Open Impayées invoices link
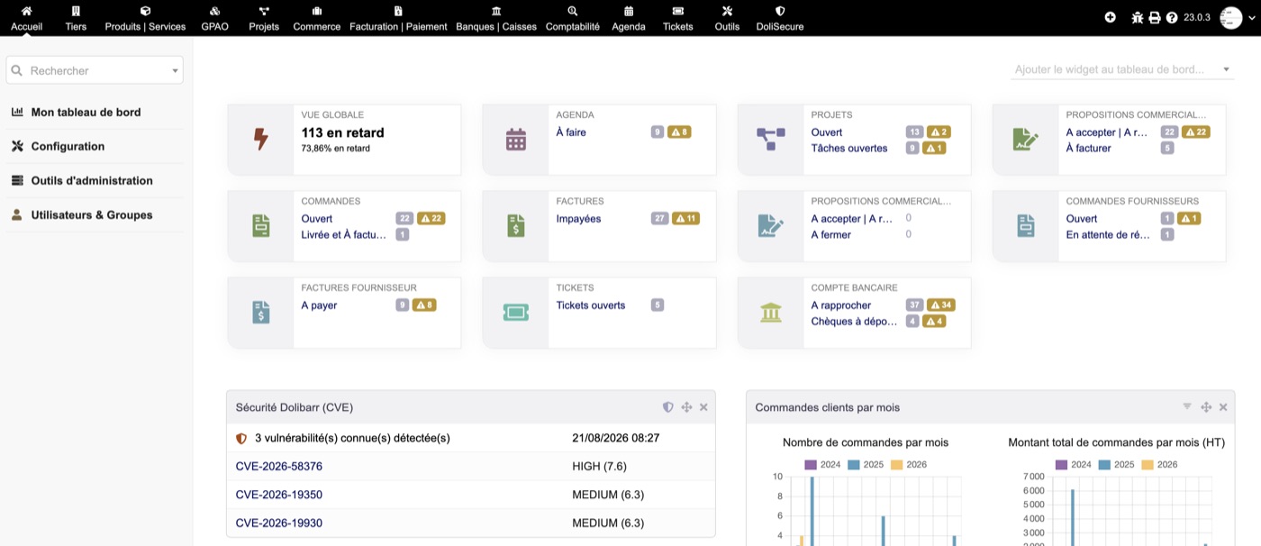The image size is (1261, 546). pos(578,218)
